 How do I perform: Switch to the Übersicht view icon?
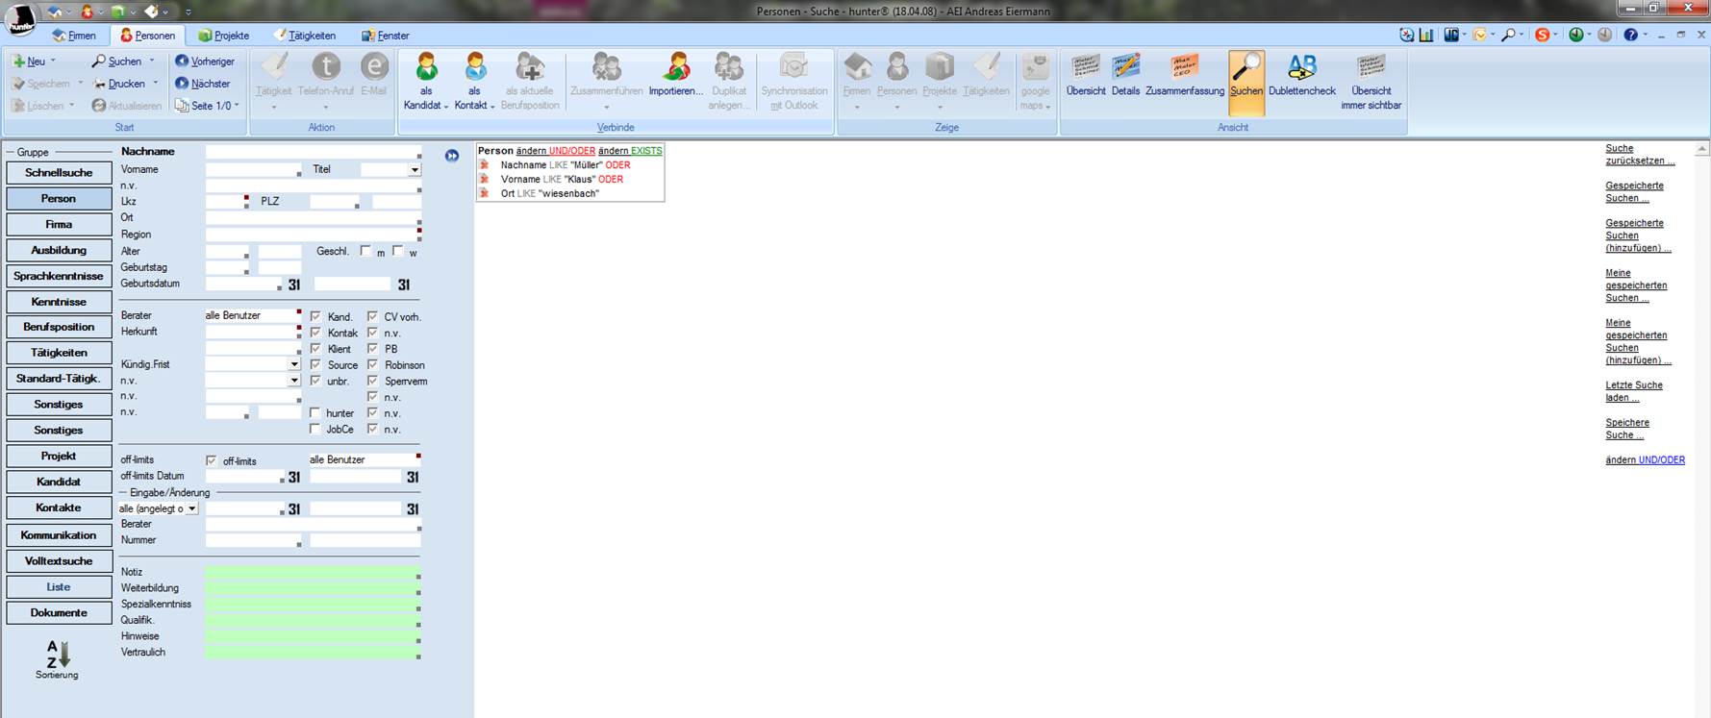point(1086,68)
